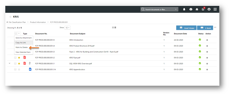This screenshot has height=94, width=230.
Task: Open KRIS Product Brochure 2018.pdf subject
Action: click(82, 46)
